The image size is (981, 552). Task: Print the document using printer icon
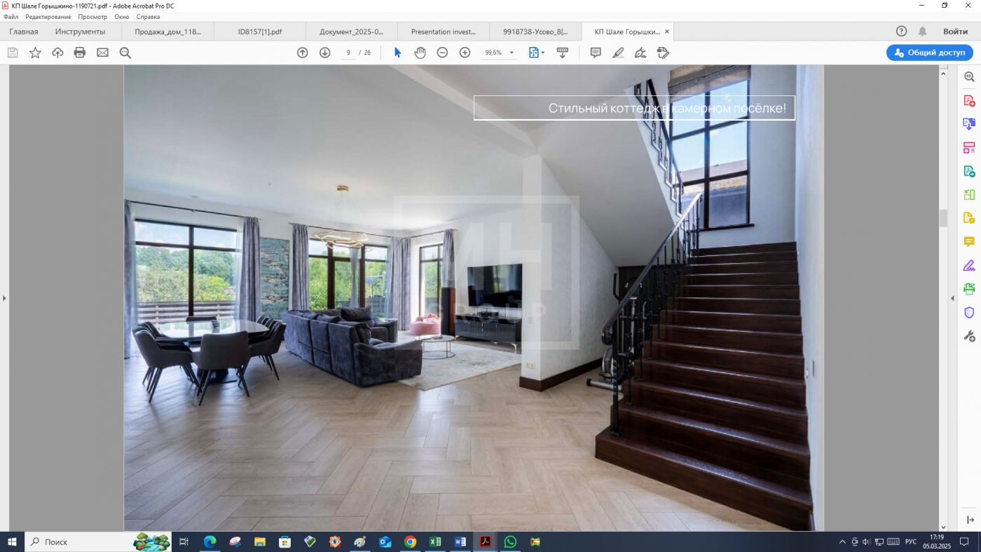pyautogui.click(x=80, y=53)
